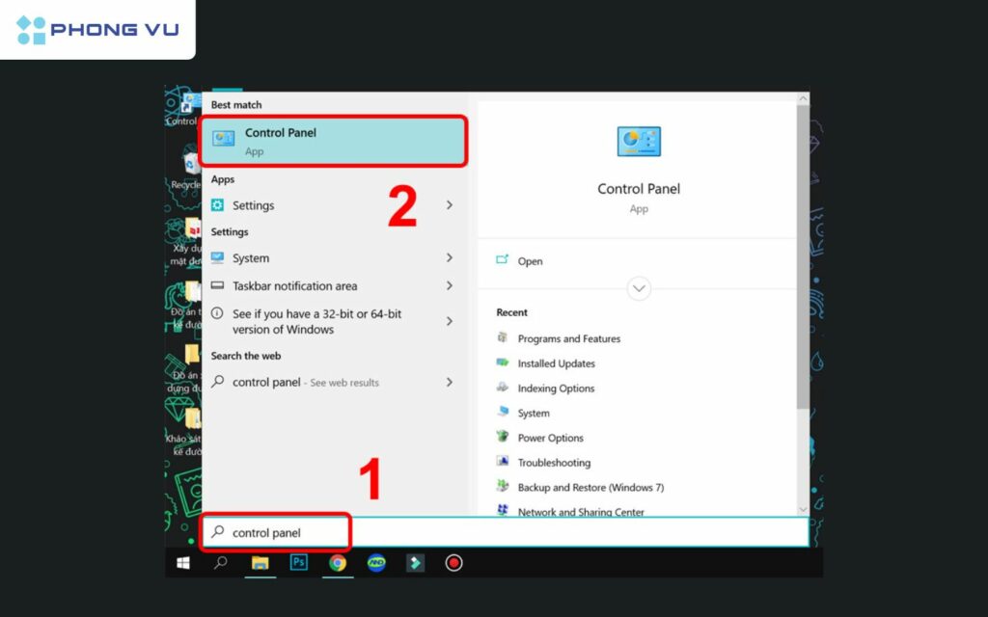The height and width of the screenshot is (617, 988).
Task: Expand arrow for Taskbar notification area
Action: click(x=450, y=286)
